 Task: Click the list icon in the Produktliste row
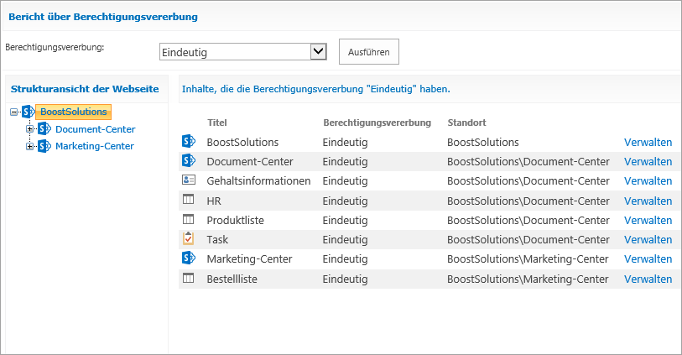189,219
